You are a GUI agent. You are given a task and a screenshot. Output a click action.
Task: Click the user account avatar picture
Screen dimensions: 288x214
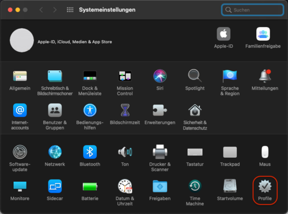tap(22, 40)
